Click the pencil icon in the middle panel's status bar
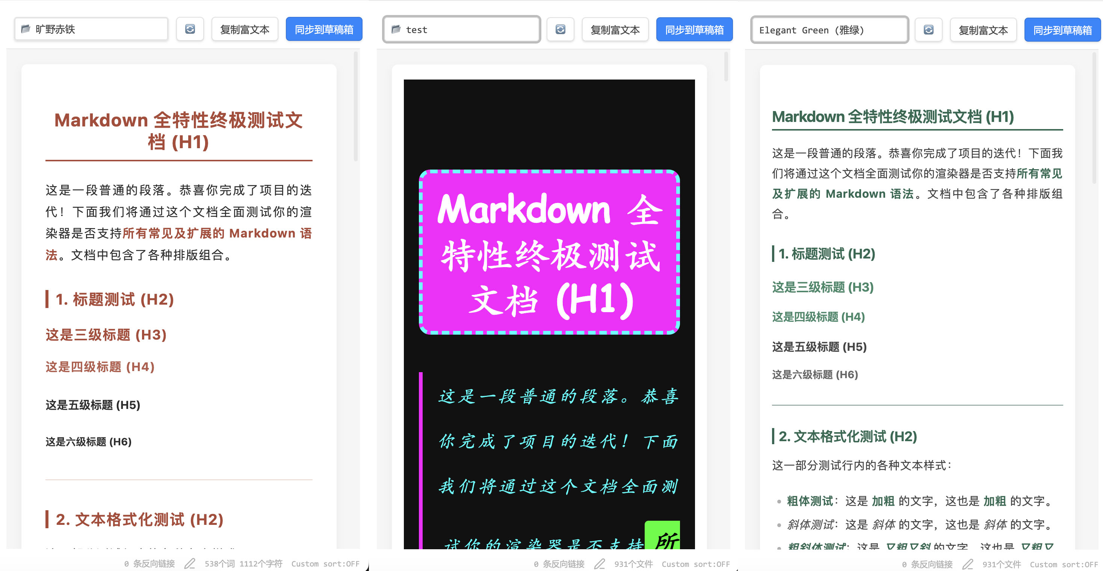Viewport: 1103px width, 571px height. [x=600, y=564]
